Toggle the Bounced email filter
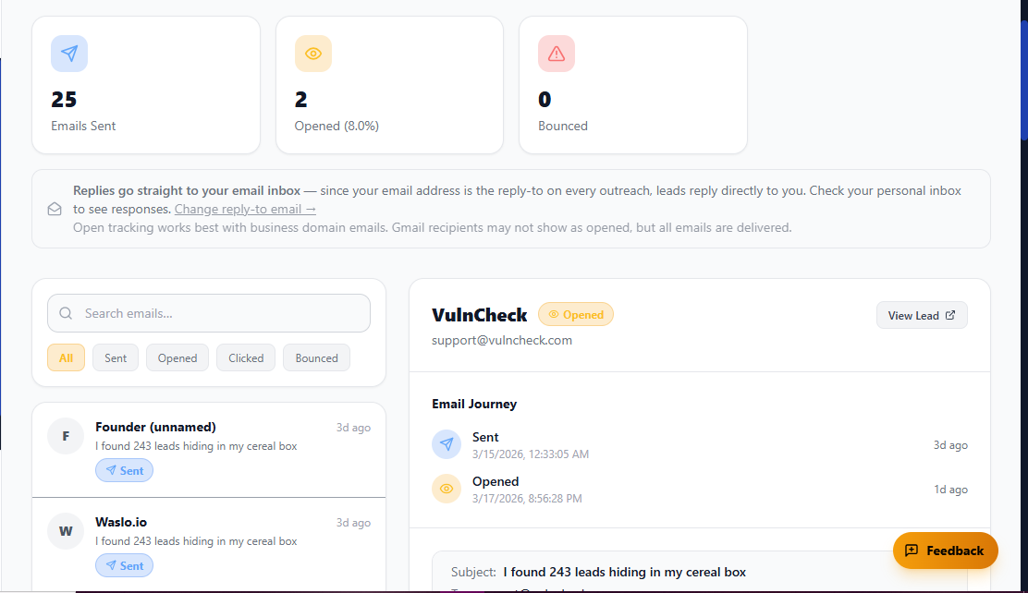 316,357
